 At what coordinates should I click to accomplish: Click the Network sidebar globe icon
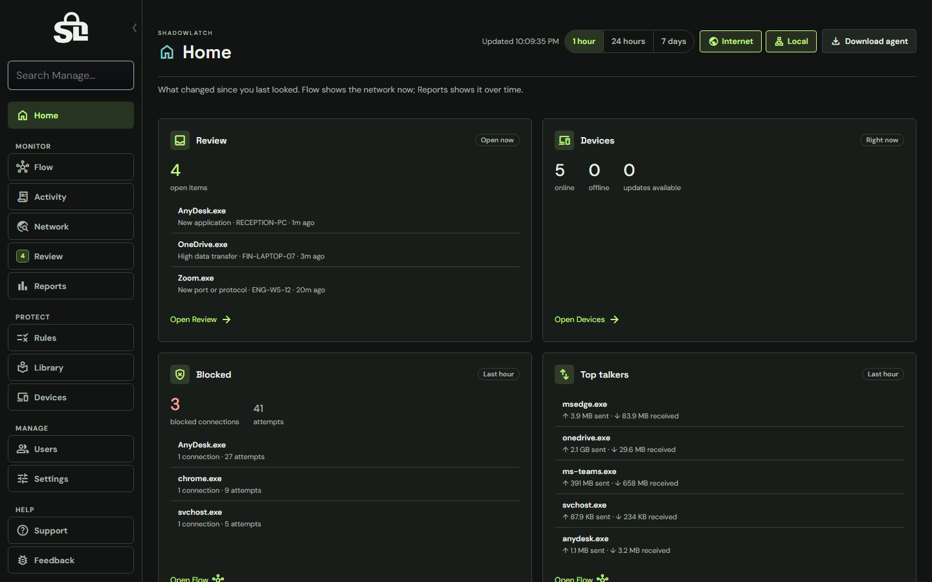pyautogui.click(x=23, y=226)
